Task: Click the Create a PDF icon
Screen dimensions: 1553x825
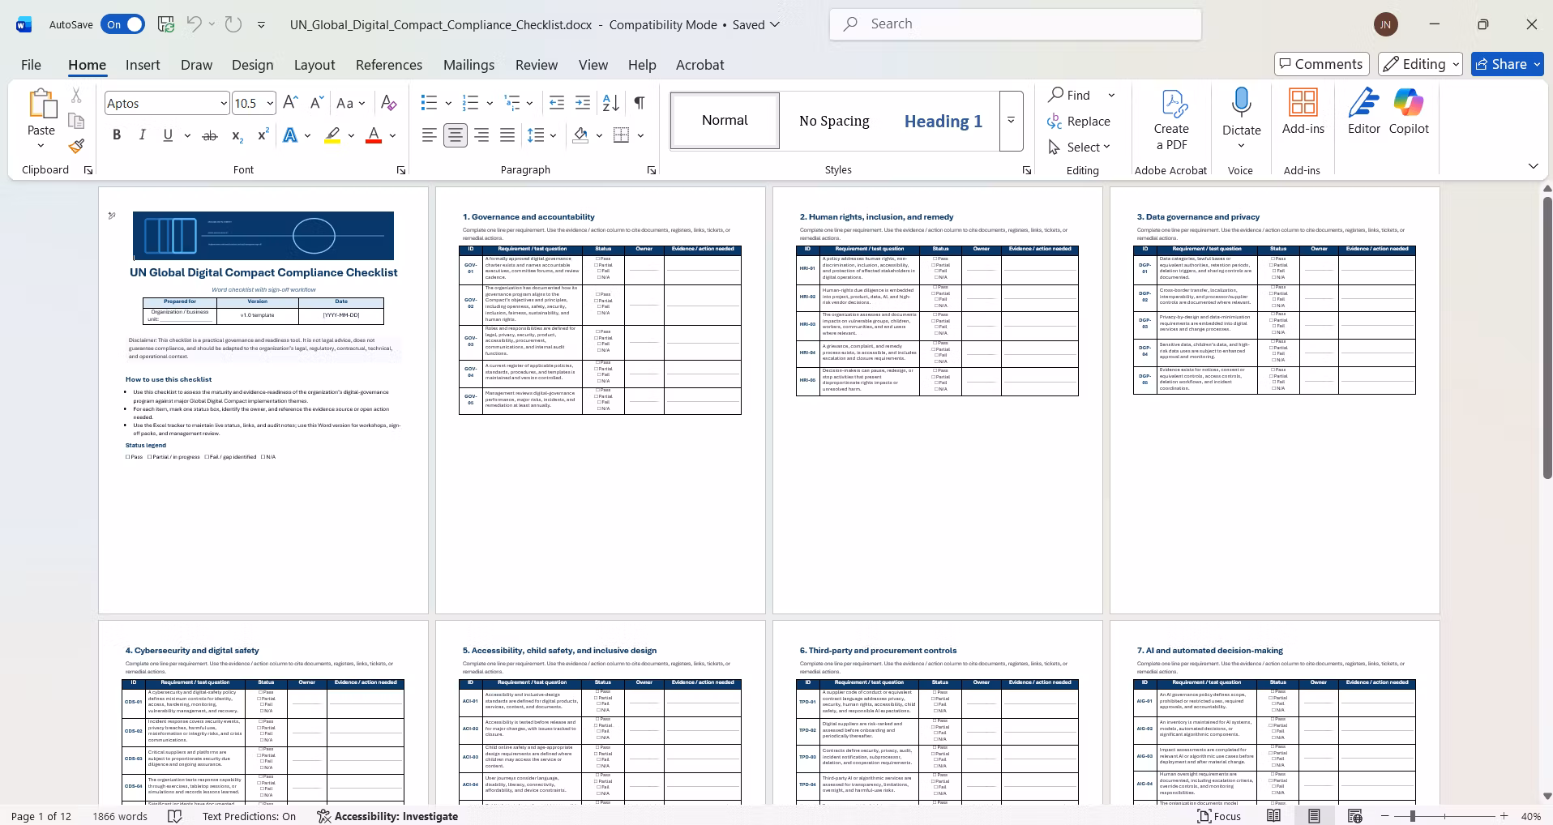Action: (1171, 119)
